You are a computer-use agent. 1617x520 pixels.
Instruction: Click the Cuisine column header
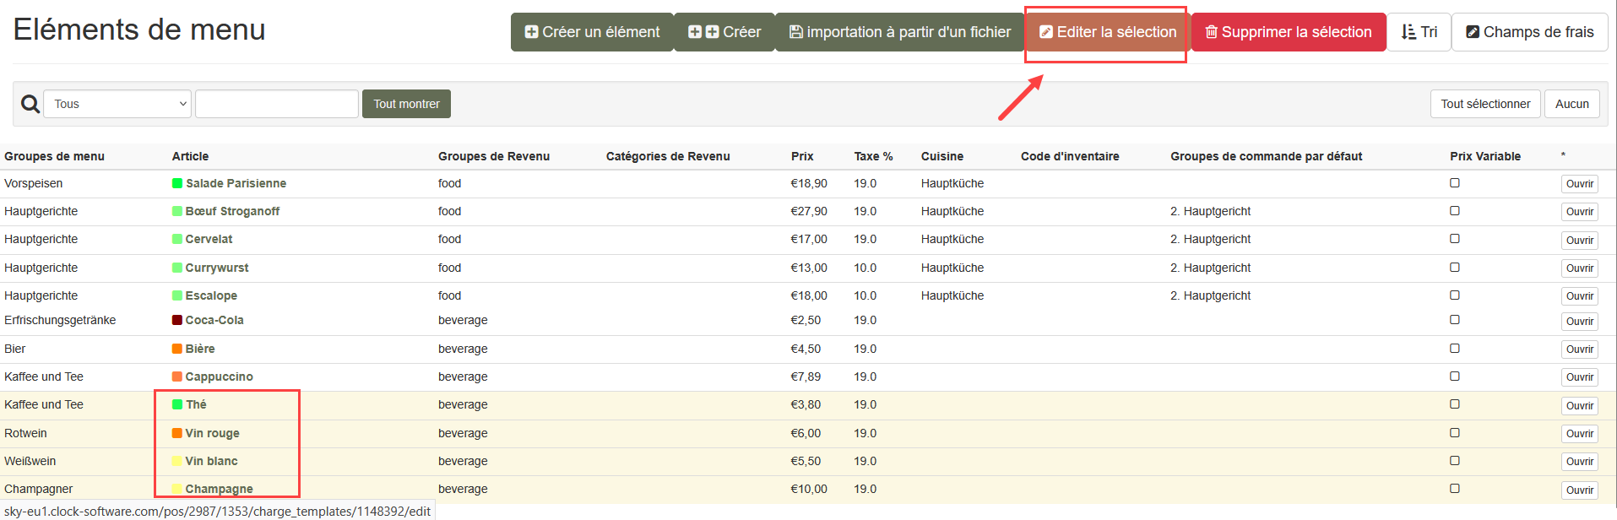942,156
